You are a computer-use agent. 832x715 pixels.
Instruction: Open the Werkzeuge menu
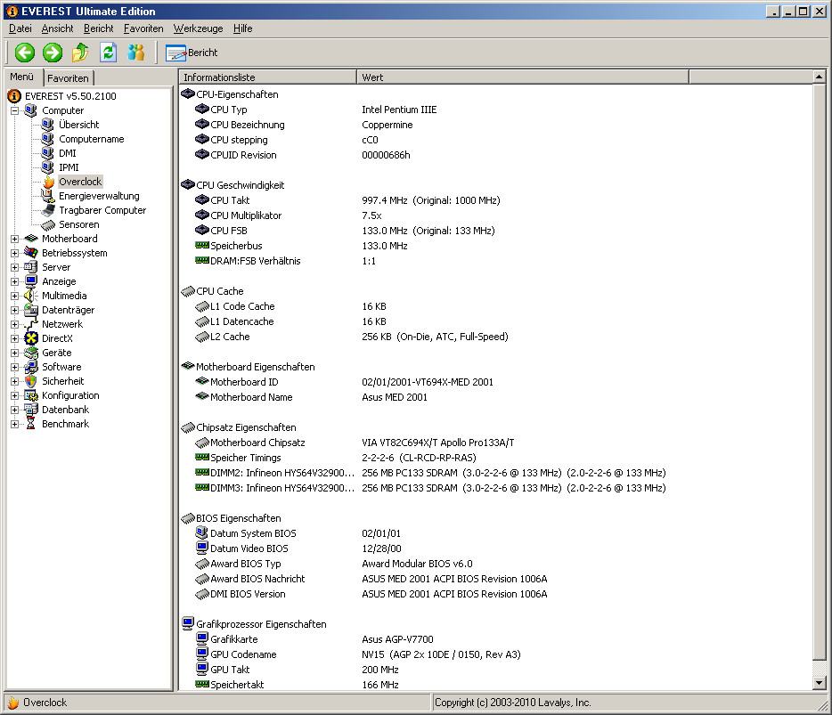(198, 28)
